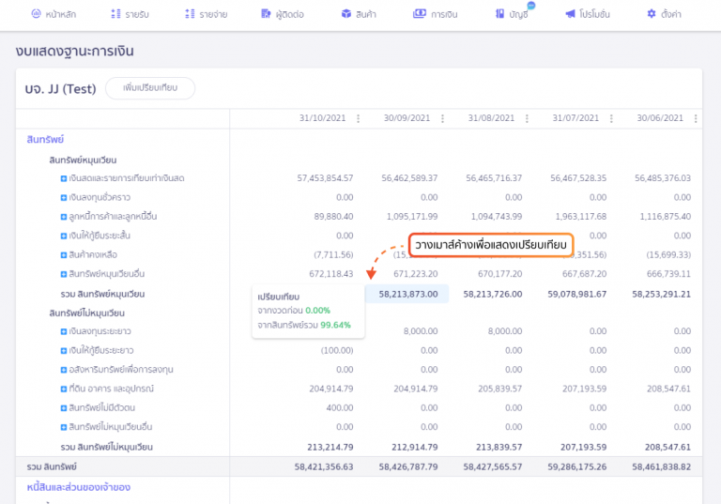Click the ผู้ติดต่อ contacts icon
This screenshot has width=721, height=504.
point(268,14)
